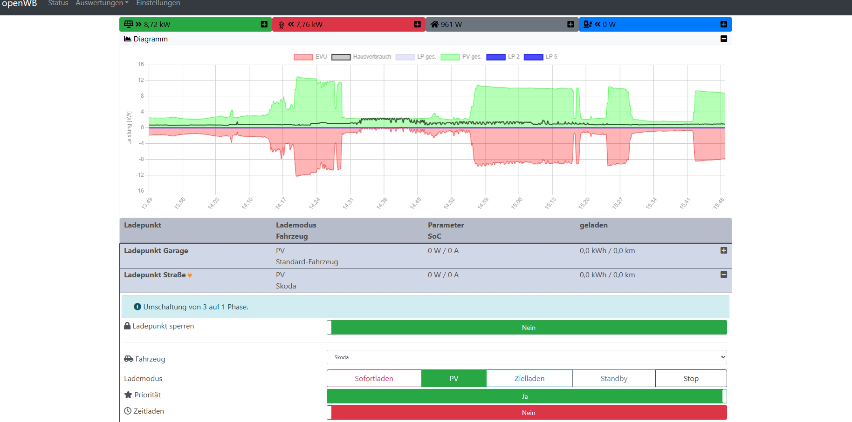Open the Fahrzeug dropdown showing Skoda
Image resolution: width=852 pixels, height=422 pixels.
pos(527,357)
